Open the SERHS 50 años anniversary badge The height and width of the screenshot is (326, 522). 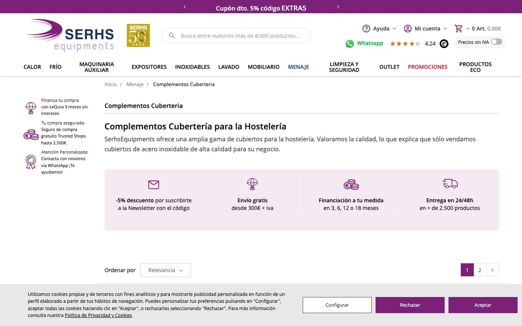pyautogui.click(x=138, y=35)
